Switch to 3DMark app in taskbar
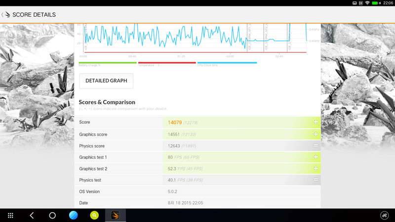Viewport: 395px width, 222px height. point(116,216)
